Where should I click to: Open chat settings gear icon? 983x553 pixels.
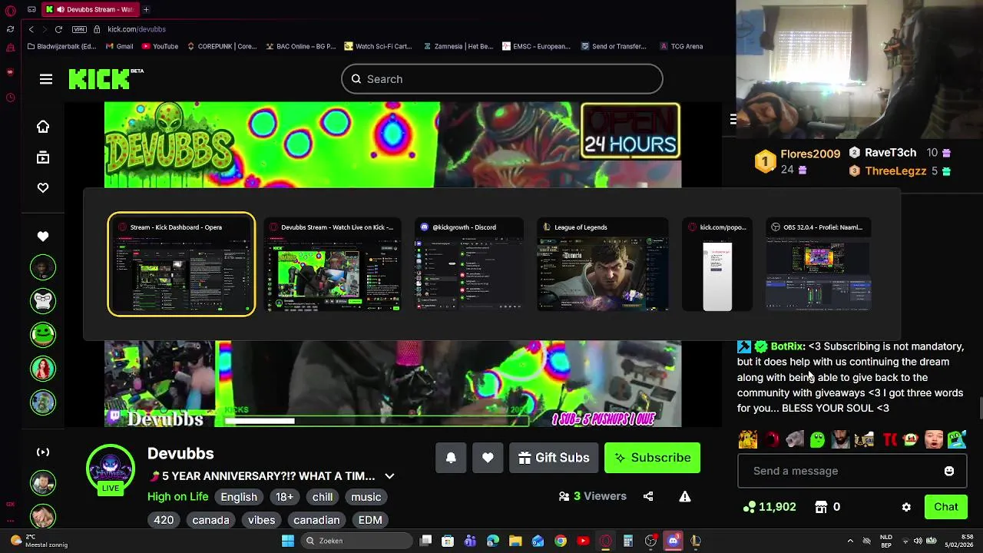pos(906,507)
